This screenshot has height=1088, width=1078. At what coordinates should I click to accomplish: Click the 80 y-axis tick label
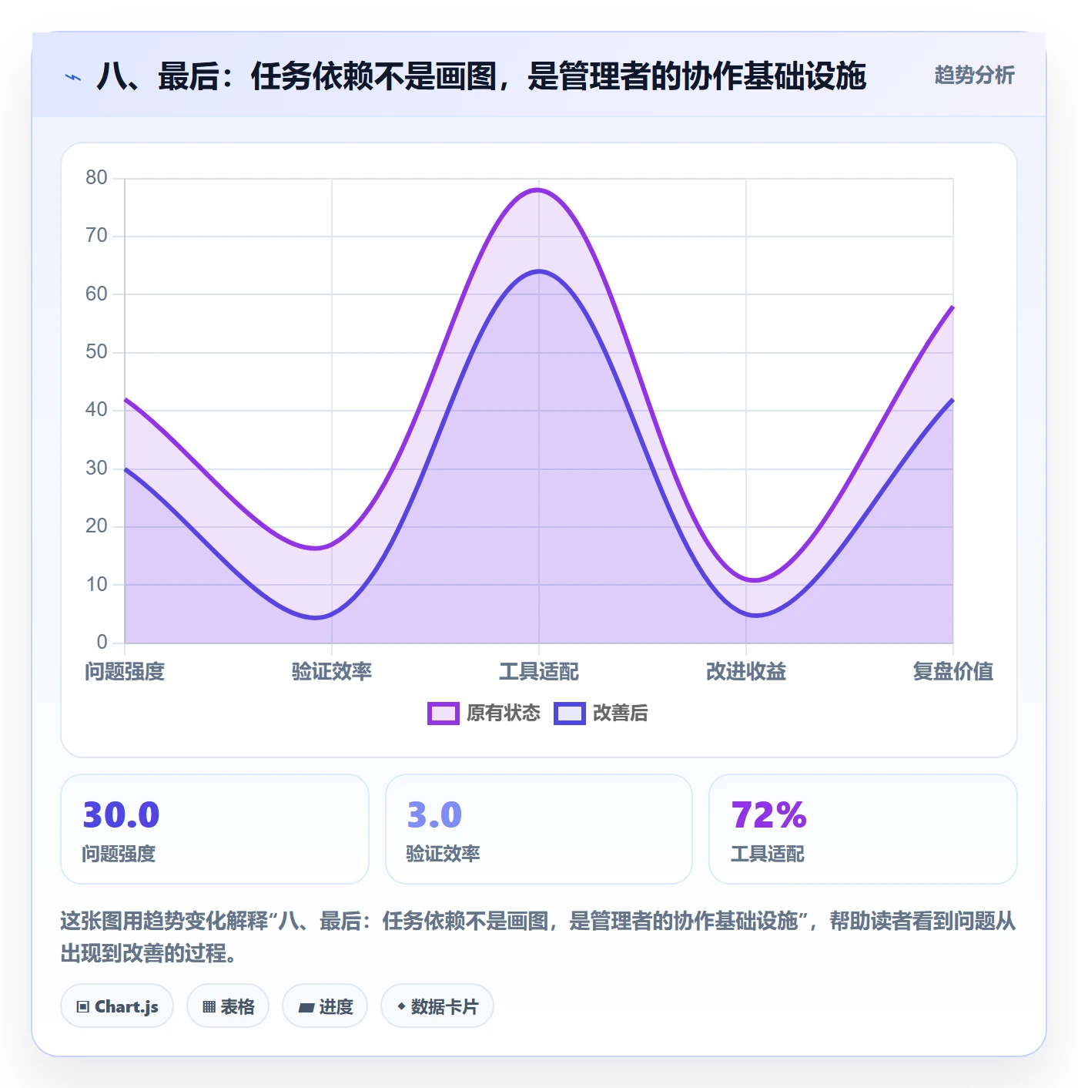click(x=96, y=178)
